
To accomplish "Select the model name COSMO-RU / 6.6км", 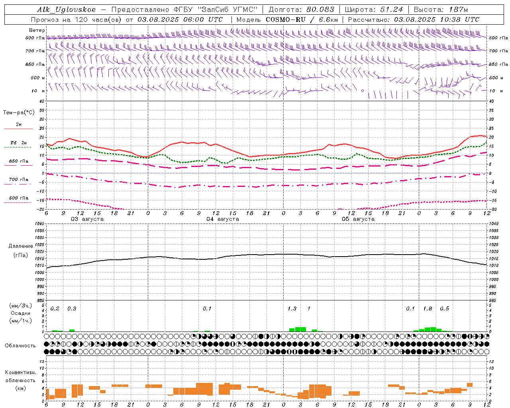I will point(302,20).
